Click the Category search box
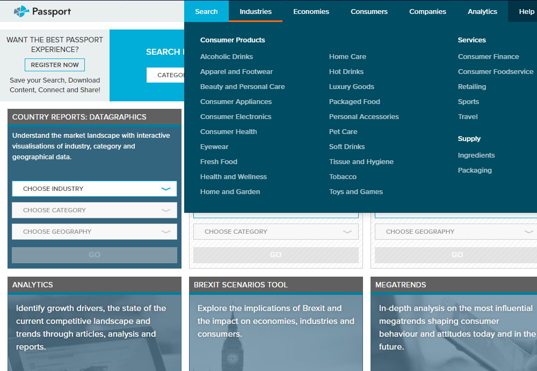This screenshot has height=371, width=537. click(x=165, y=75)
